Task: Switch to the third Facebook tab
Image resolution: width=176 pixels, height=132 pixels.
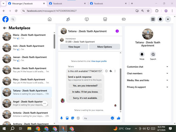Action: (x=108, y=4)
